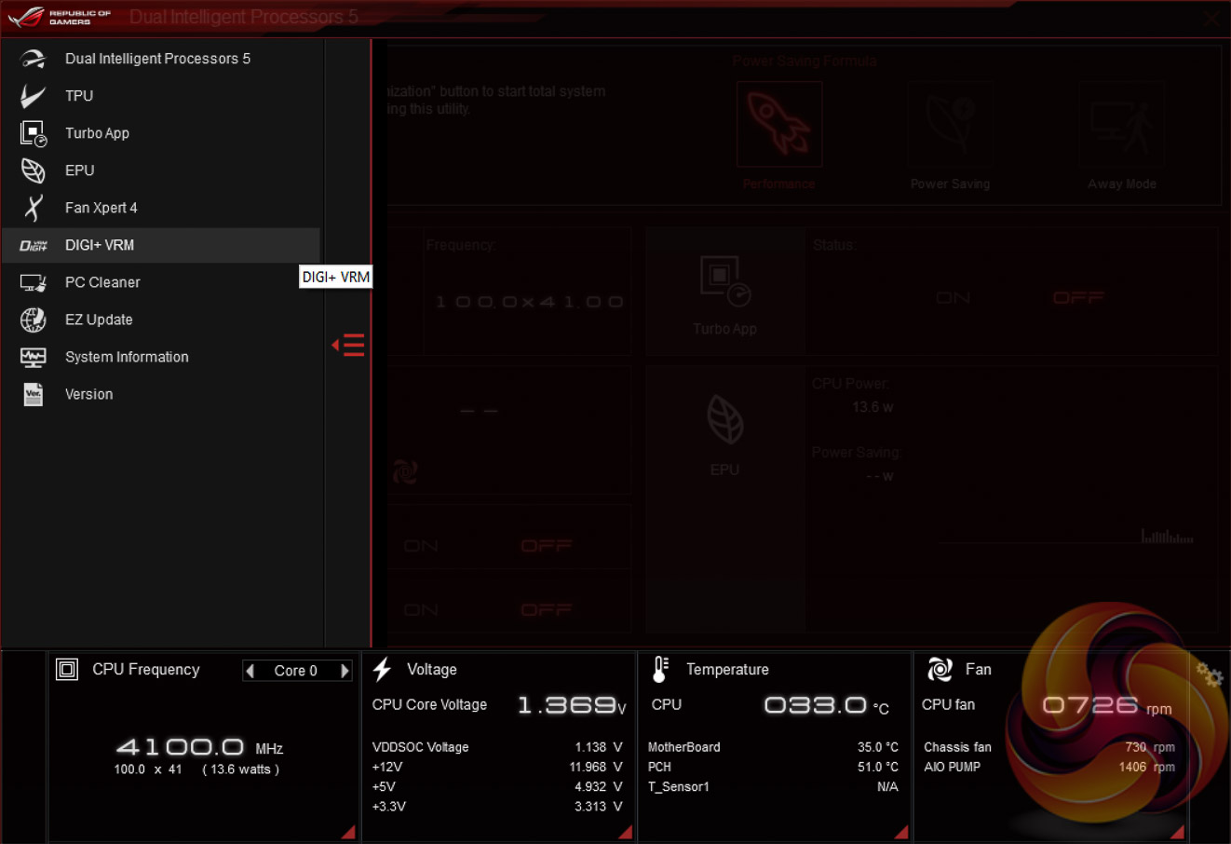This screenshot has height=844, width=1231.
Task: Click the System Information monitor icon
Action: tap(34, 357)
